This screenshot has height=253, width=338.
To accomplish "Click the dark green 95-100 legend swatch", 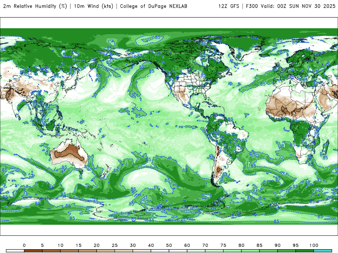I will coord(305,251).
